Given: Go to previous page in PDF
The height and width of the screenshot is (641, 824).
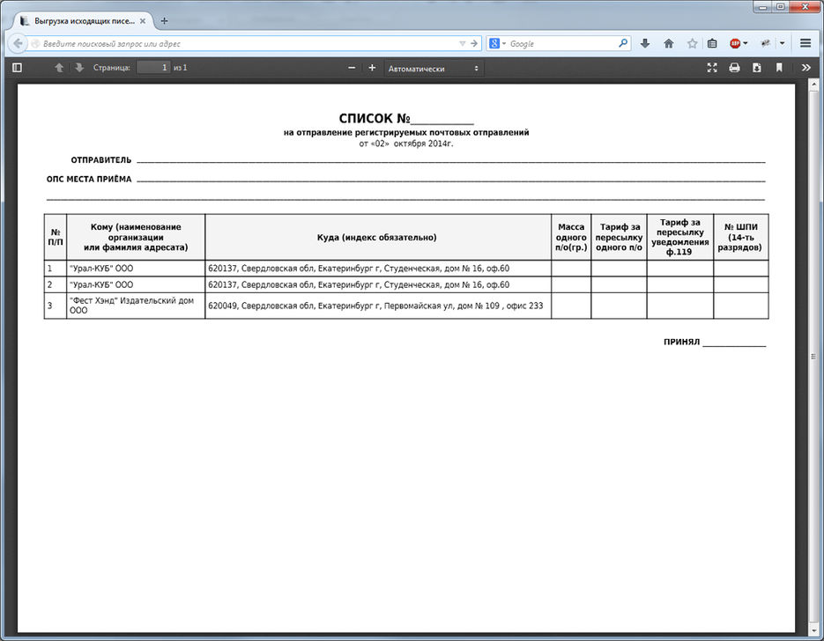Looking at the screenshot, I should 59,68.
